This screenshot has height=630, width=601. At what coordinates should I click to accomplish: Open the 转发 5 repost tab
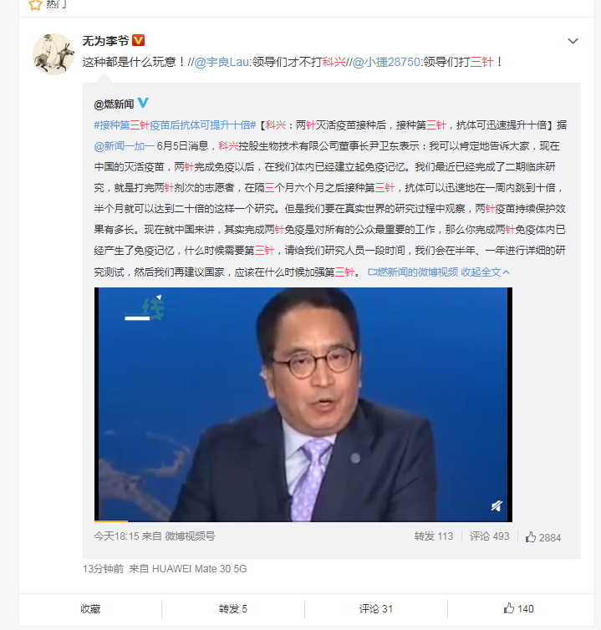point(233,609)
